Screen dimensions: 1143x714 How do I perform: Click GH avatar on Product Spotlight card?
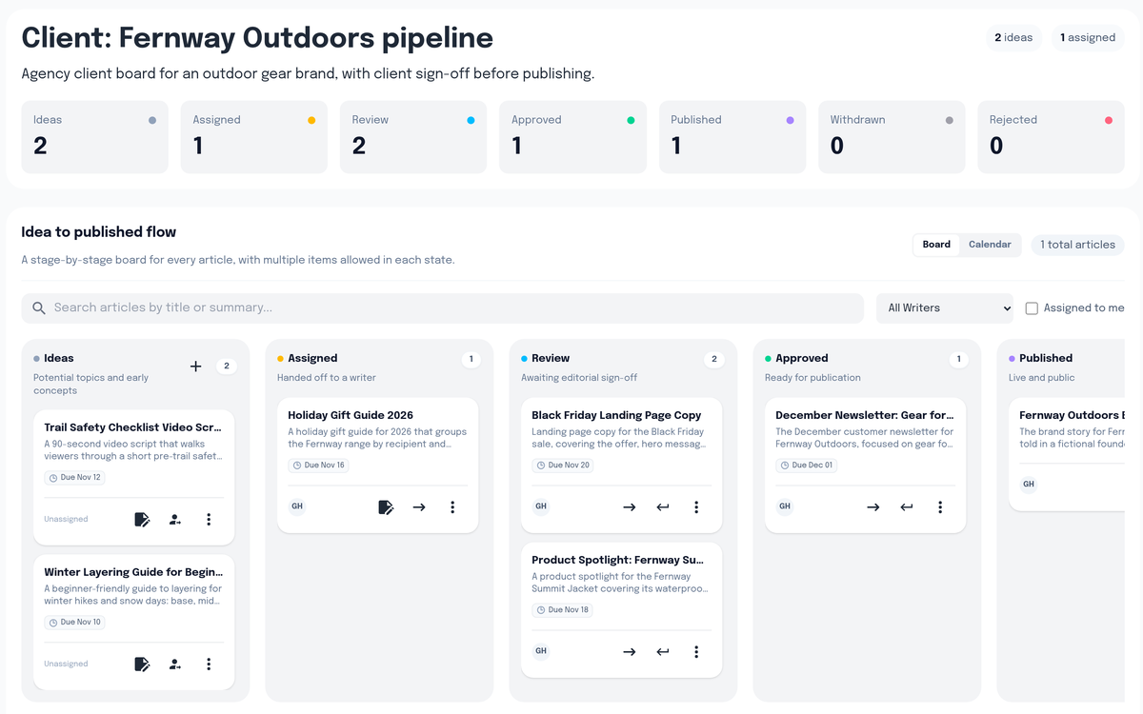pyautogui.click(x=541, y=651)
